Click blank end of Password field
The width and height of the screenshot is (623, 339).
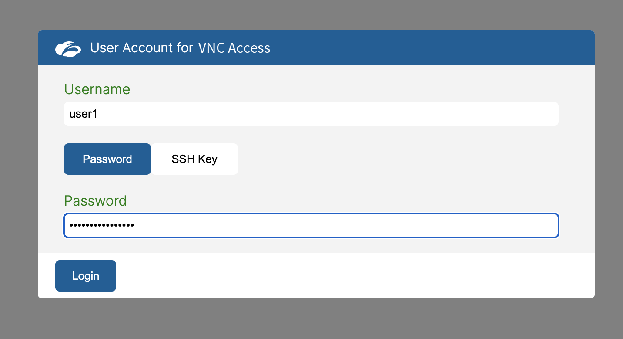tap(479, 225)
